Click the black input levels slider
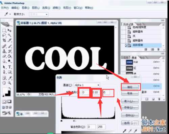Viewport: 169px width, 134px height. coord(62,121)
